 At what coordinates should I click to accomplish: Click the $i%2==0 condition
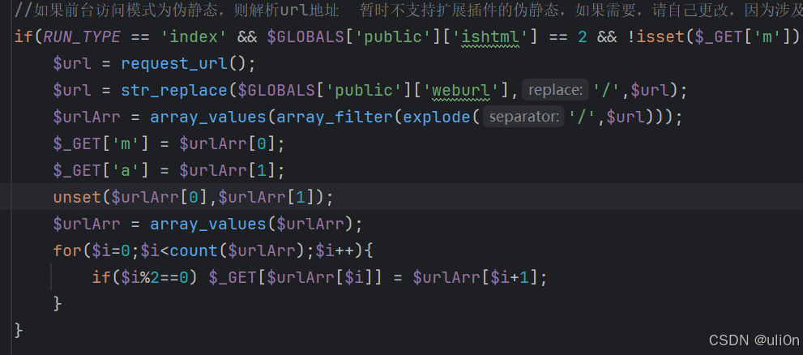click(155, 278)
